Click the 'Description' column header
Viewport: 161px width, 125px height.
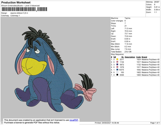pyautogui.click(x=130, y=57)
